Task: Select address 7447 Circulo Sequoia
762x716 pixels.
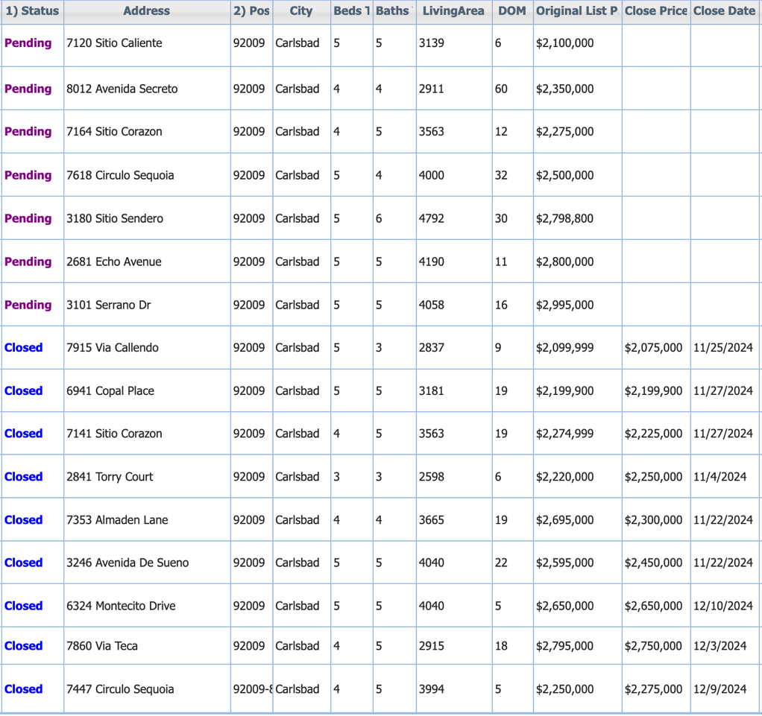Action: [120, 689]
